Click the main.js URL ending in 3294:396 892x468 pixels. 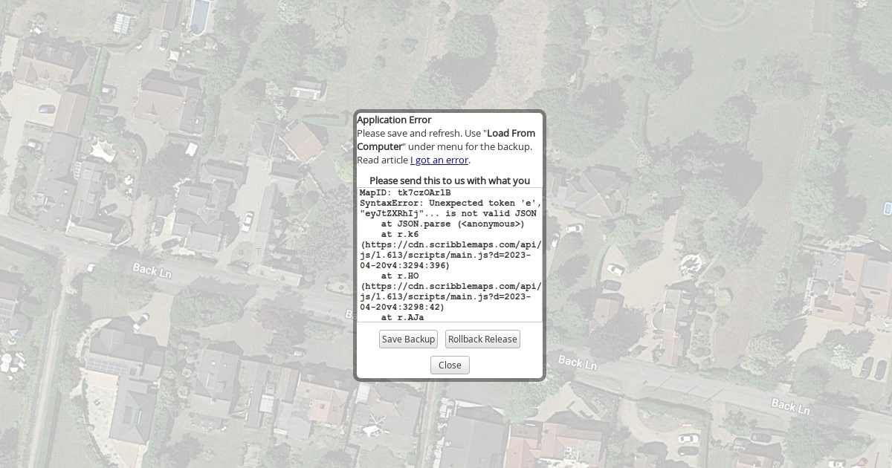(x=450, y=255)
